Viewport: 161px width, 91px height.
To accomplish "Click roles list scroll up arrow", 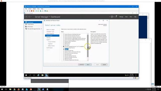I will (x=88, y=34).
